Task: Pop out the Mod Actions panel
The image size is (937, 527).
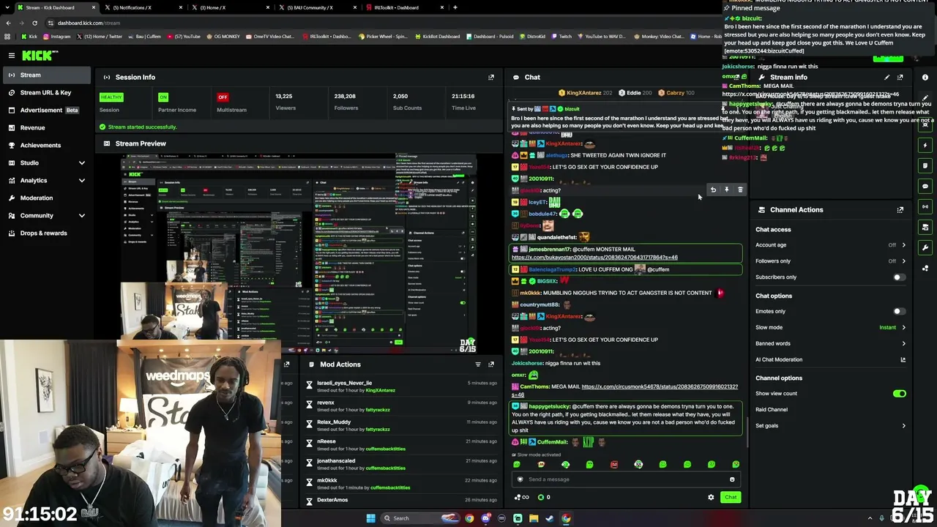Action: [491, 364]
